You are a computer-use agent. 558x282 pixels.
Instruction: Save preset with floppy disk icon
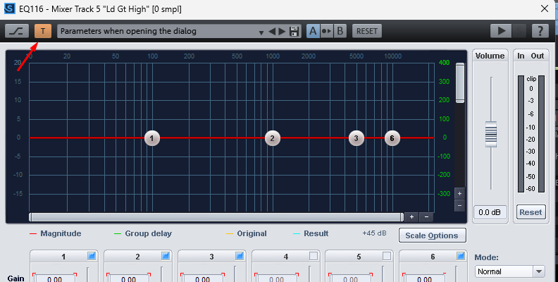click(x=294, y=31)
